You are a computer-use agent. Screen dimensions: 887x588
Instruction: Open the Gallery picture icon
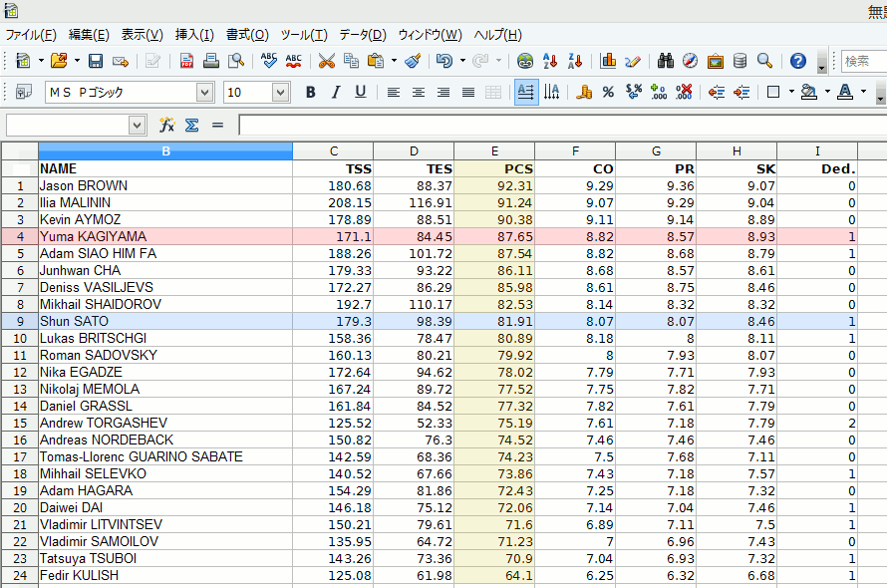(x=715, y=61)
